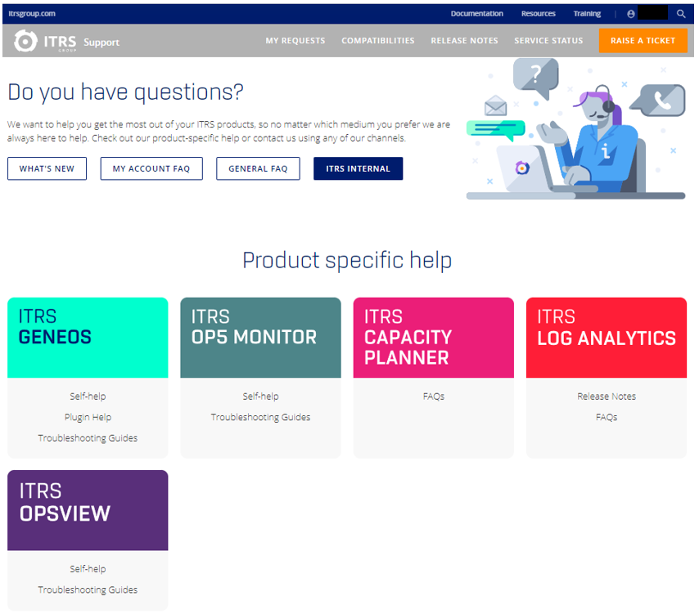Click the redacted username box
The height and width of the screenshot is (614, 699).
click(652, 13)
